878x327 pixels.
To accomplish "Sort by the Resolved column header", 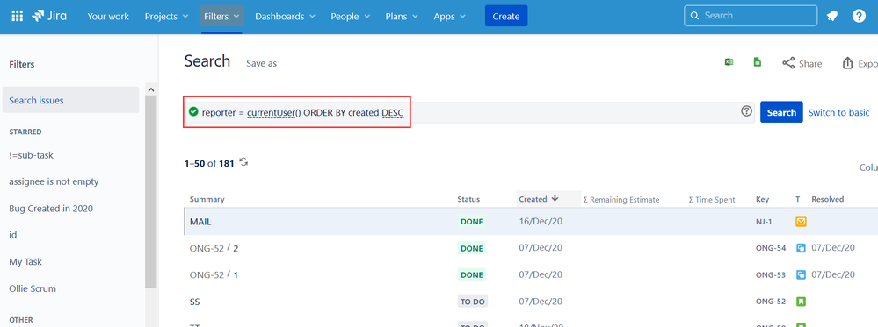I will (827, 200).
